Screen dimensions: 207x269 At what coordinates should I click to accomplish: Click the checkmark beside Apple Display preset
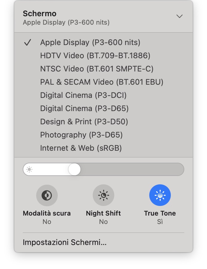point(28,43)
